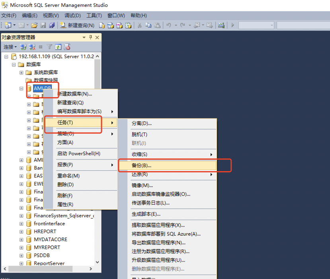
Task: Close the Object Explorer panel
Action: coord(98,37)
